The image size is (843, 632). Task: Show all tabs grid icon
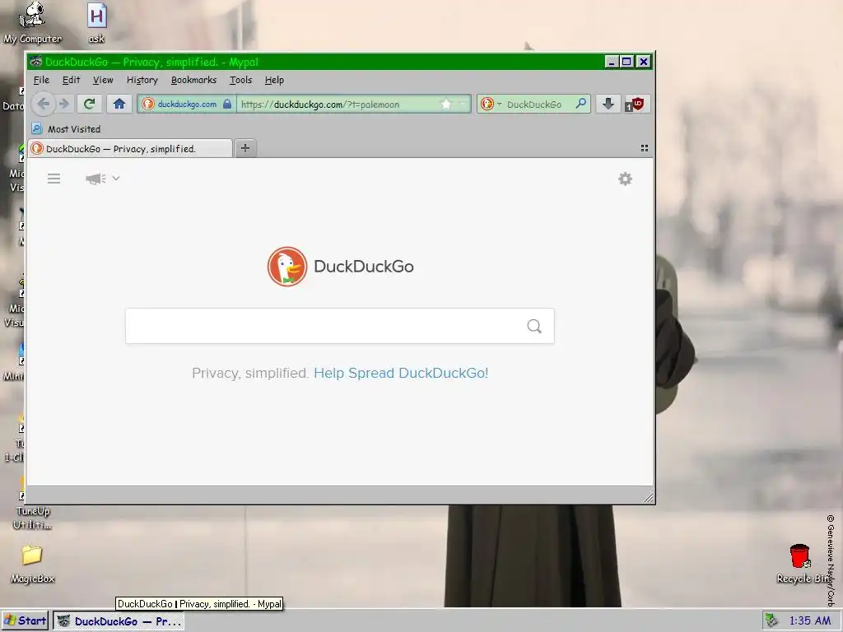pyautogui.click(x=644, y=148)
